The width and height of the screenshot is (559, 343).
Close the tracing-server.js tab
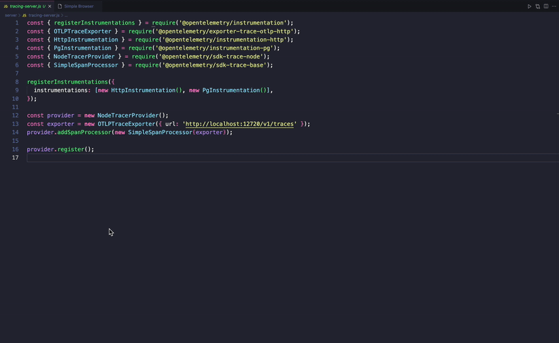pyautogui.click(x=50, y=6)
